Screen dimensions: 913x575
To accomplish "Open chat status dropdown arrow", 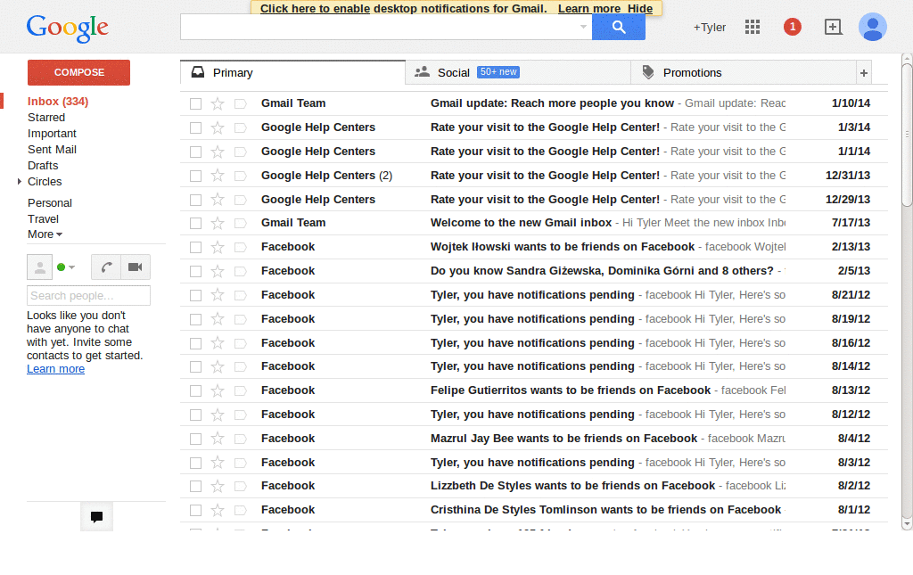I will pos(71,267).
